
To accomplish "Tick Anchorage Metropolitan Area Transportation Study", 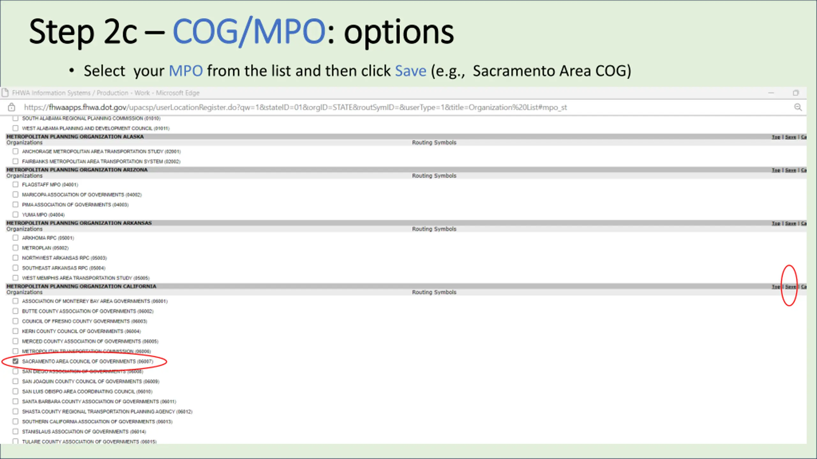I will (15, 151).
